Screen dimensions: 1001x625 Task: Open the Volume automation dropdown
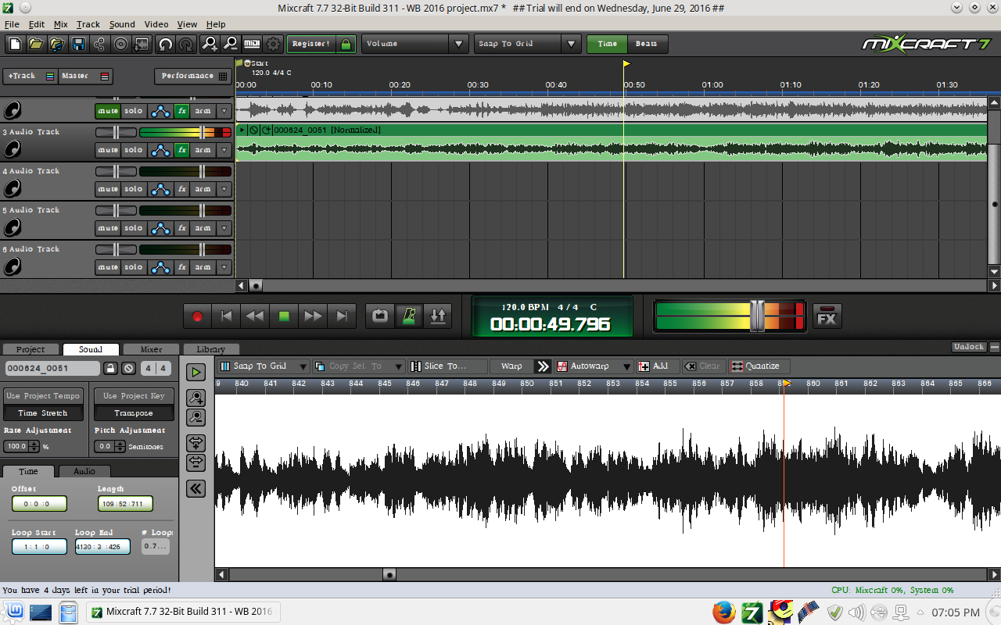pyautogui.click(x=459, y=44)
